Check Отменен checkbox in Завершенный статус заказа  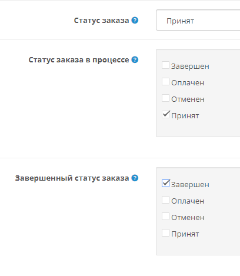165,217
